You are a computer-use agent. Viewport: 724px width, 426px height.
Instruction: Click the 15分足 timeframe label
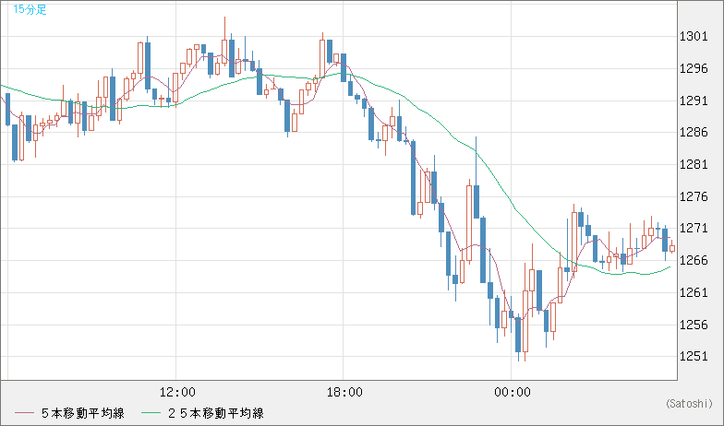pyautogui.click(x=30, y=9)
